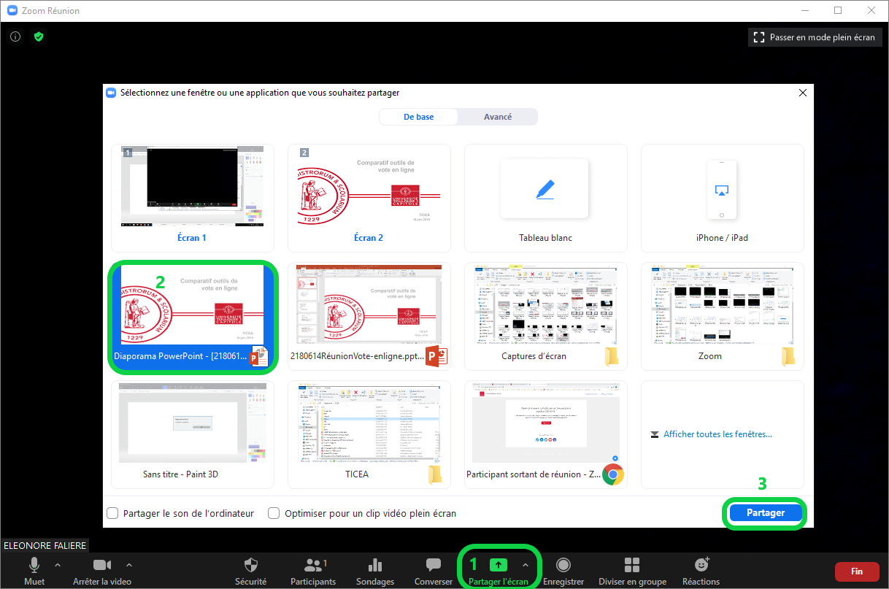The image size is (889, 589).
Task: Start recording with Enregistrer
Action: (x=563, y=565)
